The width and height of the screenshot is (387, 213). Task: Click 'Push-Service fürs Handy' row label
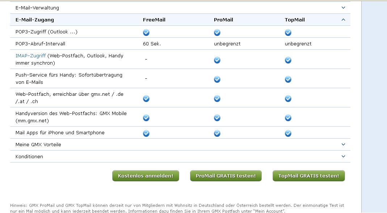pos(69,78)
